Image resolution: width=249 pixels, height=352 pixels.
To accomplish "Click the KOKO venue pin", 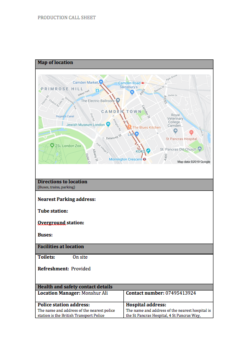I will pos(148,151).
